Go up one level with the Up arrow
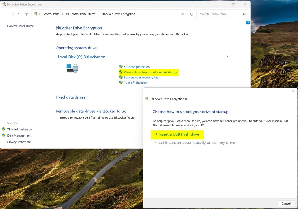This screenshot has height=209, width=298. tap(27, 14)
